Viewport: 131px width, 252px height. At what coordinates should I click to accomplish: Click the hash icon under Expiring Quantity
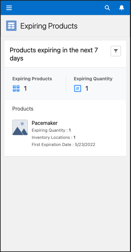click(x=78, y=88)
